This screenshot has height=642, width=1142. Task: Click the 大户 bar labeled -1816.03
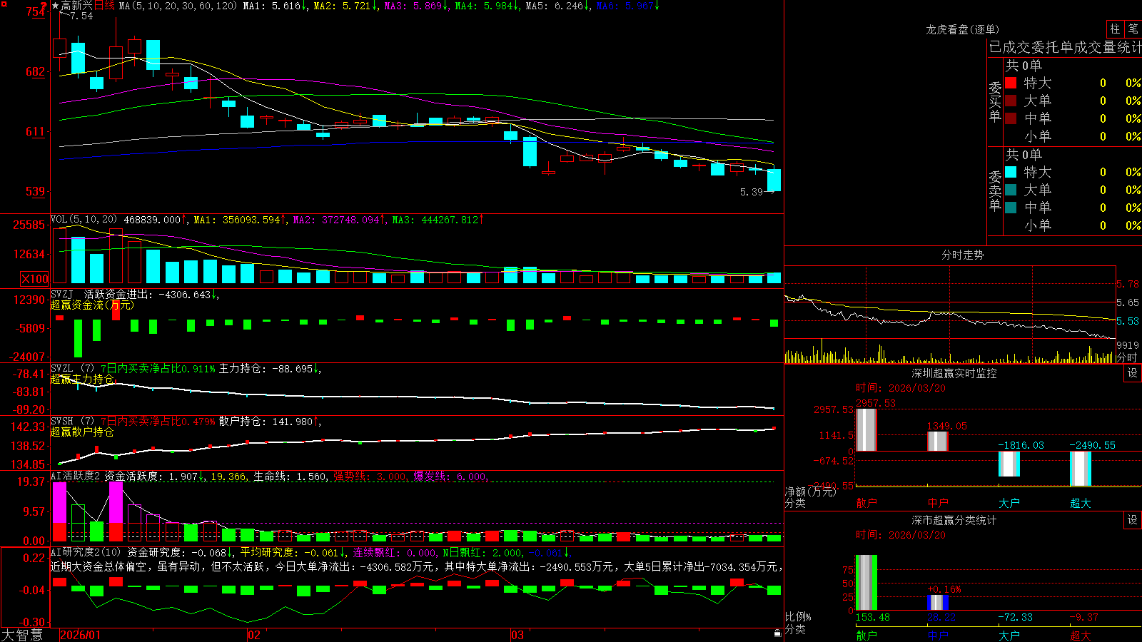1009,464
